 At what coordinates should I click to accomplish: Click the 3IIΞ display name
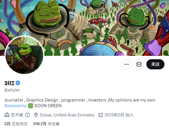9,83
